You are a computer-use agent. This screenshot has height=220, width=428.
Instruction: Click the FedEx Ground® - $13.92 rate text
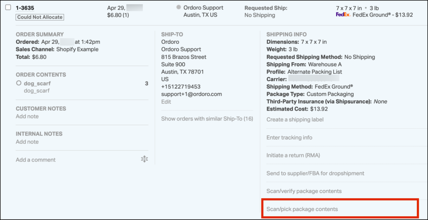point(383,15)
